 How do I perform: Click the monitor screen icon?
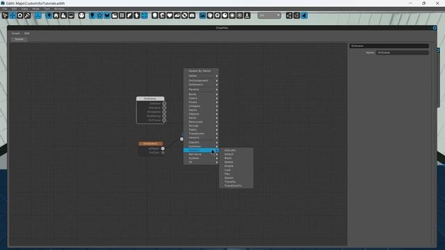coord(71,15)
